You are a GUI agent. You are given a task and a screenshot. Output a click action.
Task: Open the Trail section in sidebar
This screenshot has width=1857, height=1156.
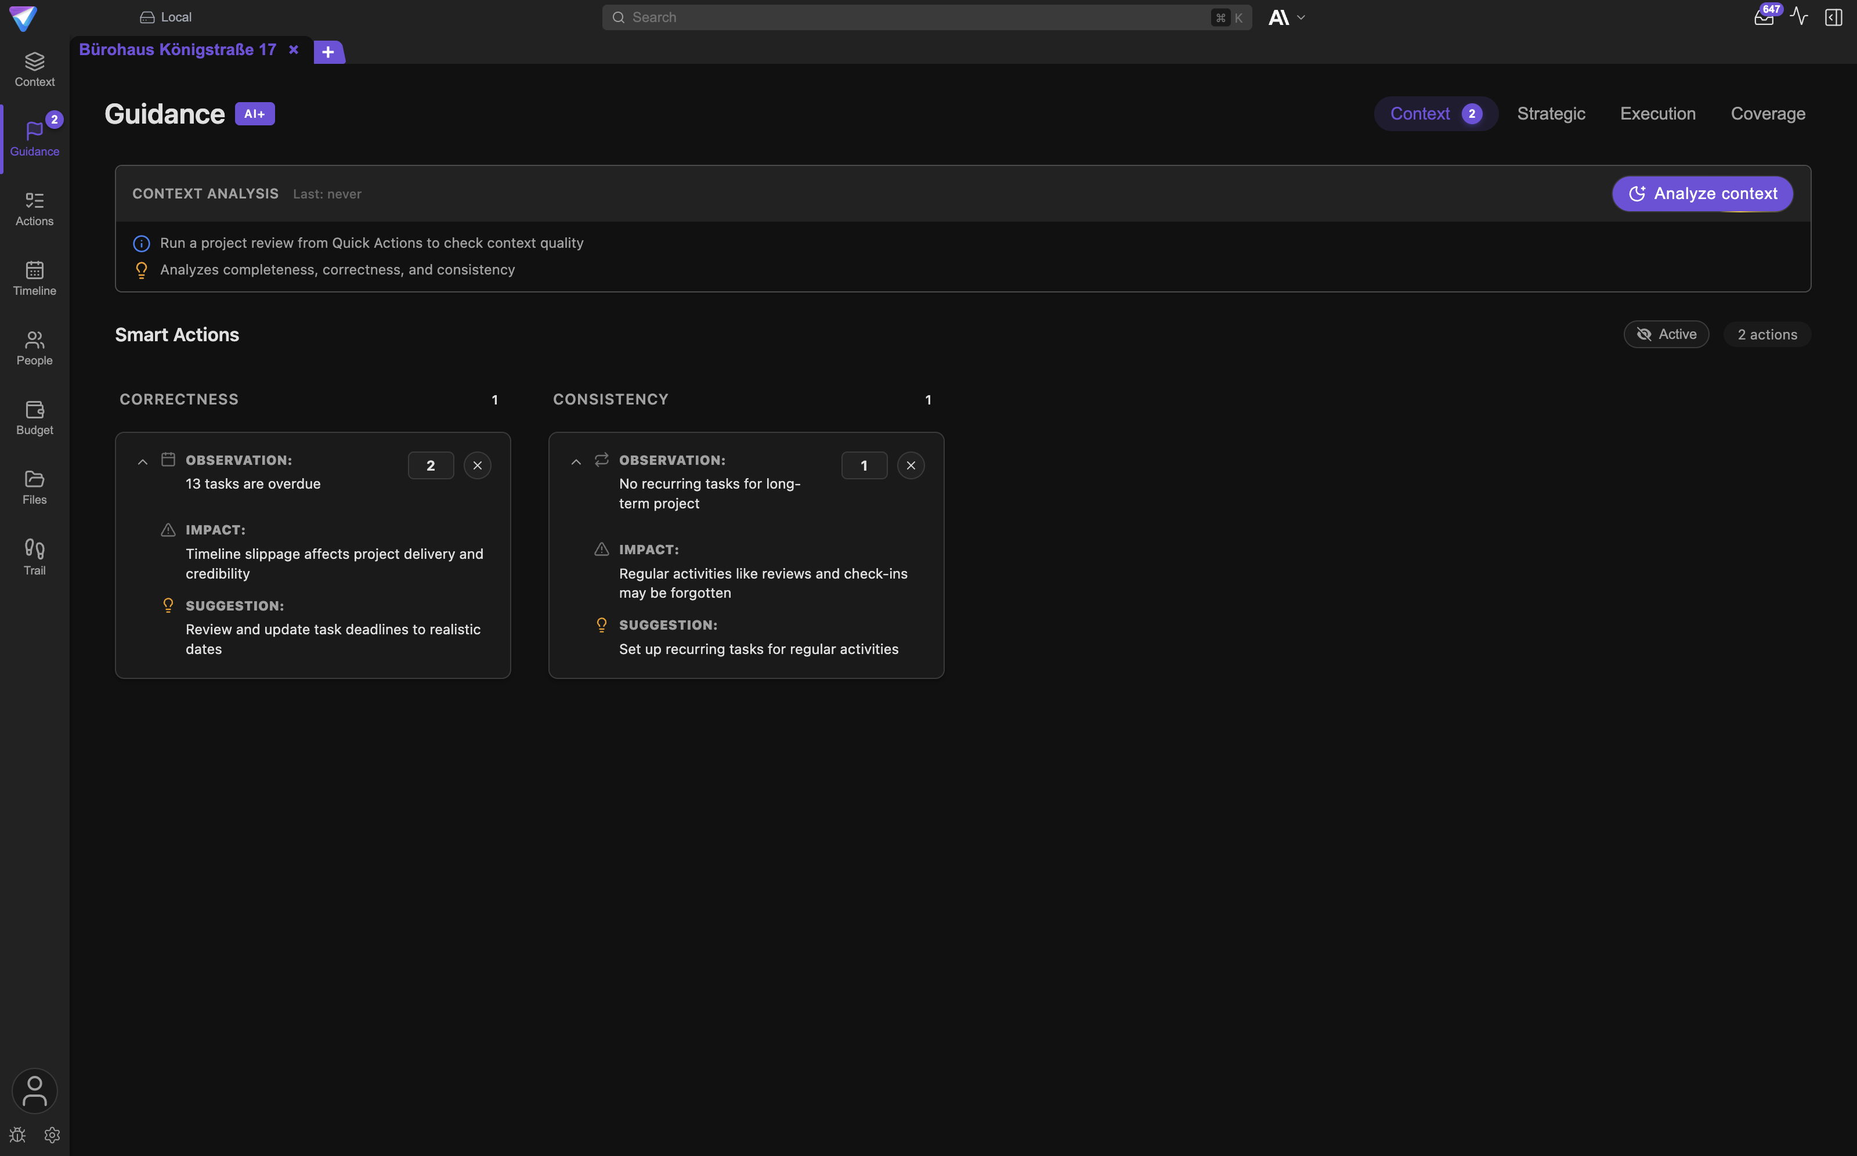click(x=34, y=557)
